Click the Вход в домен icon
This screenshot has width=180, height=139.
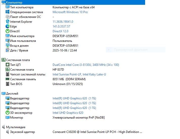[8, 46]
